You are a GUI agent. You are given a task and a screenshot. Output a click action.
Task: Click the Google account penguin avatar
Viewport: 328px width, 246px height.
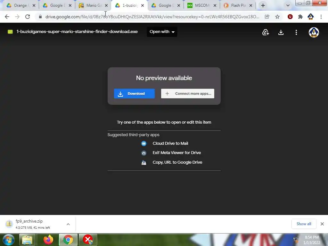pos(314,32)
